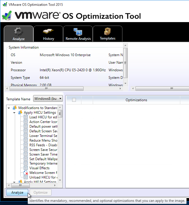This screenshot has height=205, width=189.
Task: Select the Welcome Screen tree item
Action: 43,173
